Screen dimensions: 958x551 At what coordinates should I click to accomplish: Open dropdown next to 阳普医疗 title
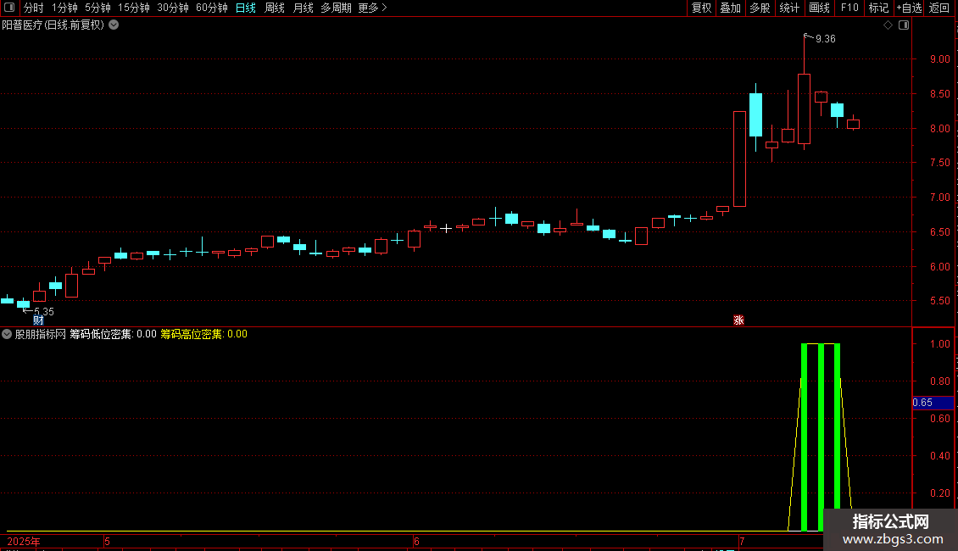coord(114,25)
